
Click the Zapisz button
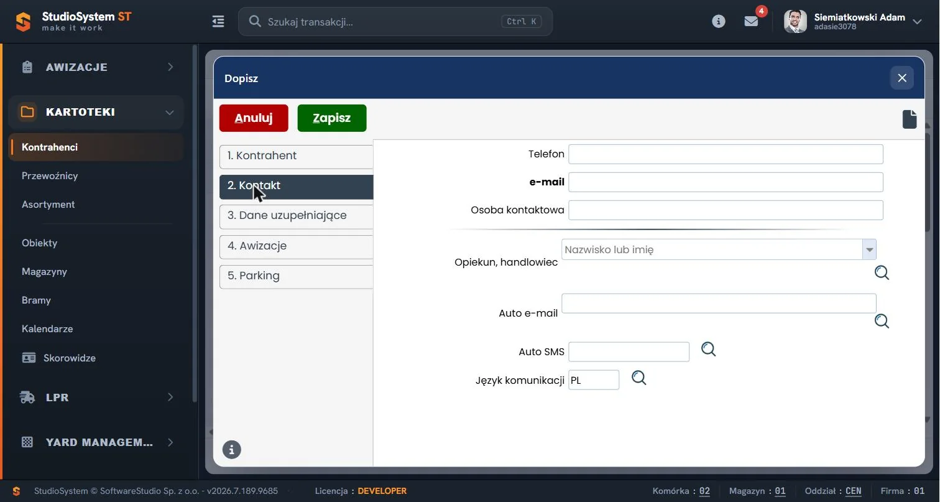[x=332, y=118]
